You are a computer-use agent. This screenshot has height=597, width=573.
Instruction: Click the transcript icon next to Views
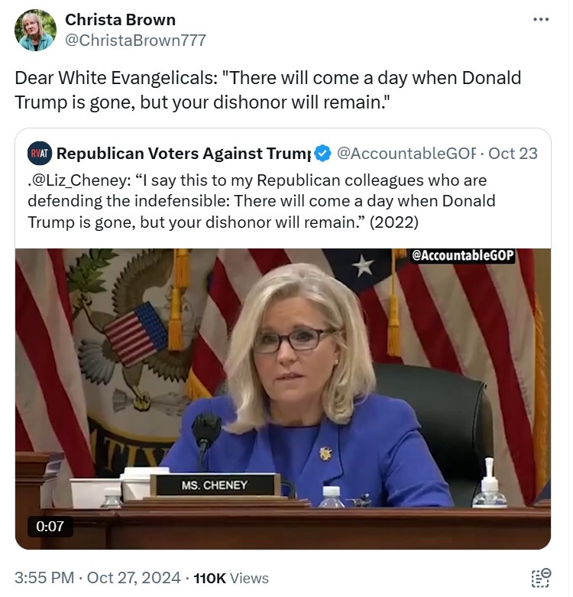pos(541,578)
